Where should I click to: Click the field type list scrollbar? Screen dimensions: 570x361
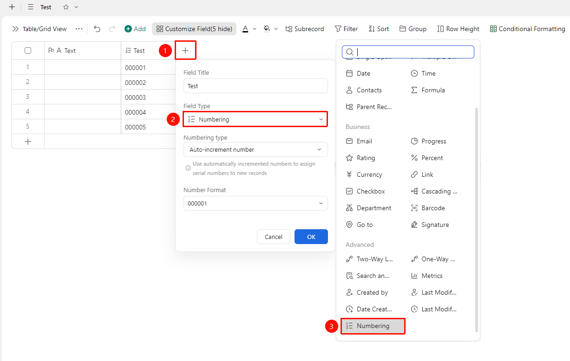coord(476,219)
